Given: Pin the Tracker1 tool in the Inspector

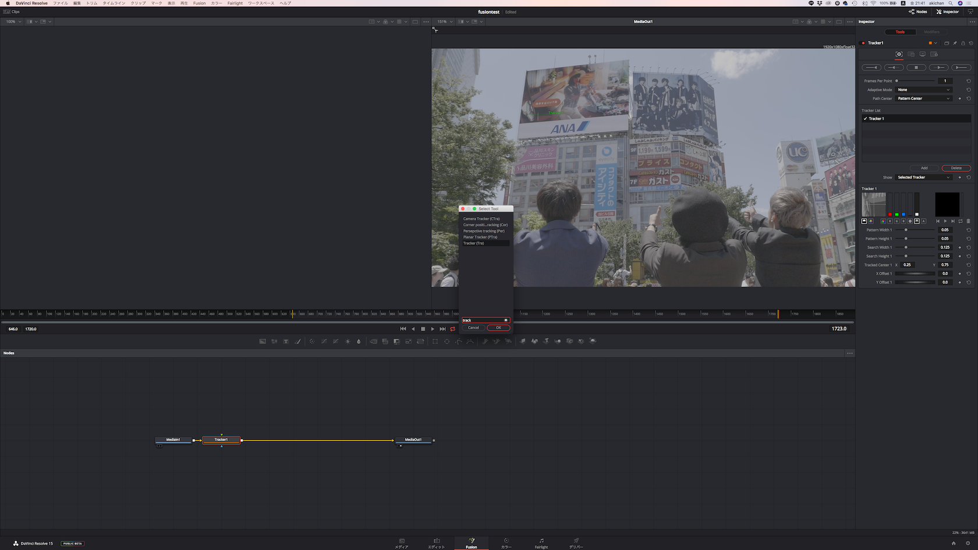Looking at the screenshot, I should click(955, 43).
